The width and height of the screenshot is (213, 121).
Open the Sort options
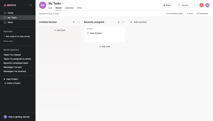tap(190, 14)
